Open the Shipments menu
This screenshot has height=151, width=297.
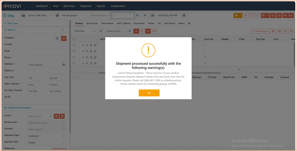pyautogui.click(x=86, y=6)
